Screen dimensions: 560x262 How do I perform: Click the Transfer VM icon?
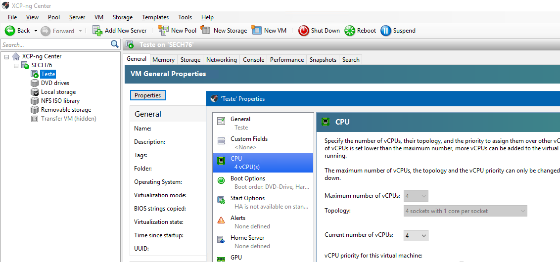[35, 119]
